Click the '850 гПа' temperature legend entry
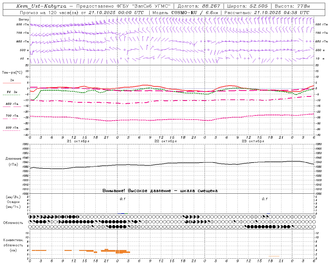This screenshot has width=329, height=263. click(x=12, y=104)
